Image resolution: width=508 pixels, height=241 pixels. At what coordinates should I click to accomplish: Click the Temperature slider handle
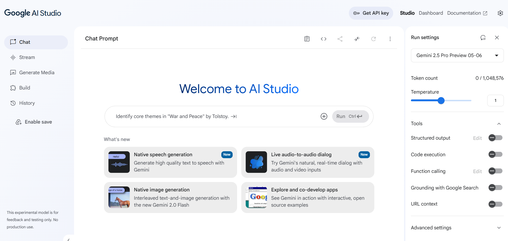pyautogui.click(x=441, y=101)
